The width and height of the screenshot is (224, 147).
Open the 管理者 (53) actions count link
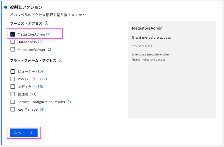[33, 94]
